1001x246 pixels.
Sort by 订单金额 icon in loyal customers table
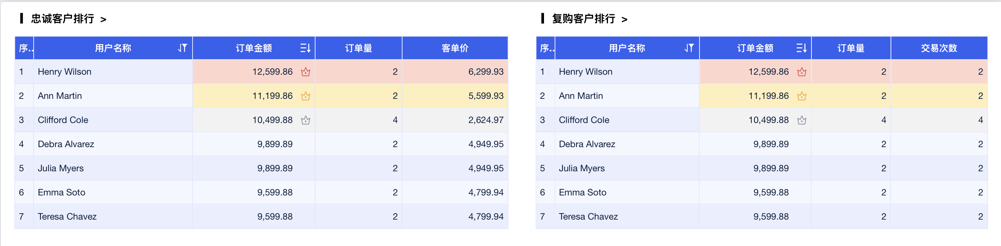tap(305, 48)
